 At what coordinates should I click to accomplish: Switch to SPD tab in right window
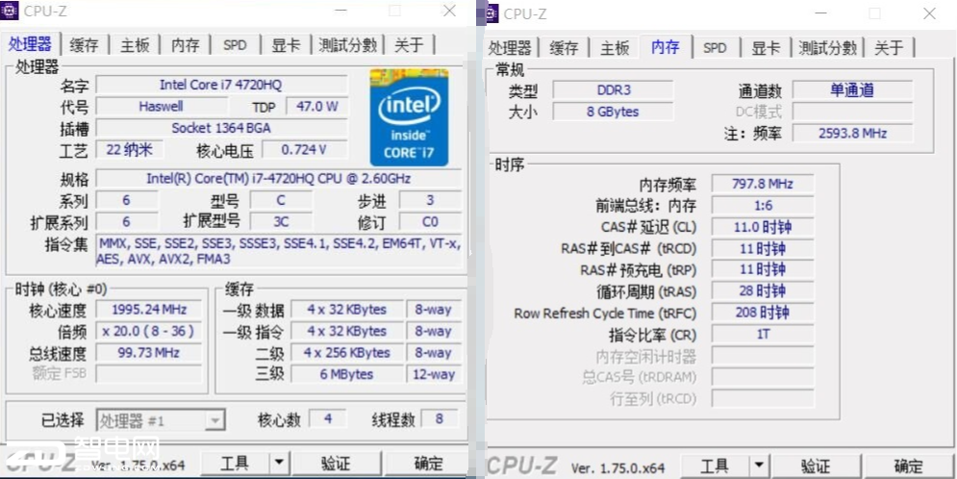[715, 48]
